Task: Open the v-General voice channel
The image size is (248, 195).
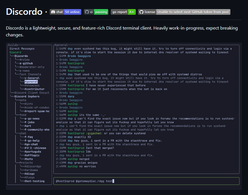Action: [x=32, y=78]
